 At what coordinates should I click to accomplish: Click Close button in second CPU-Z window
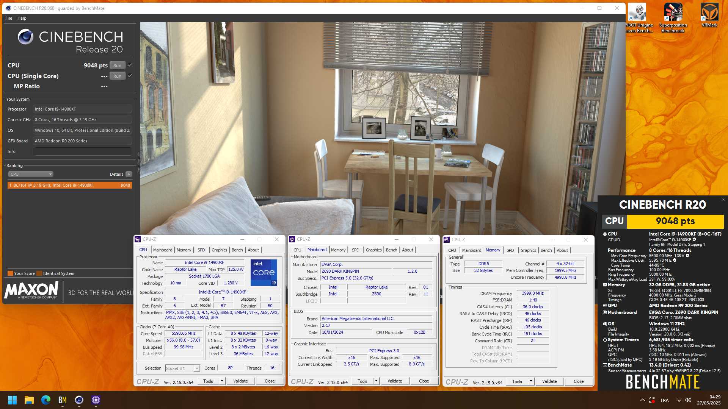click(x=424, y=381)
